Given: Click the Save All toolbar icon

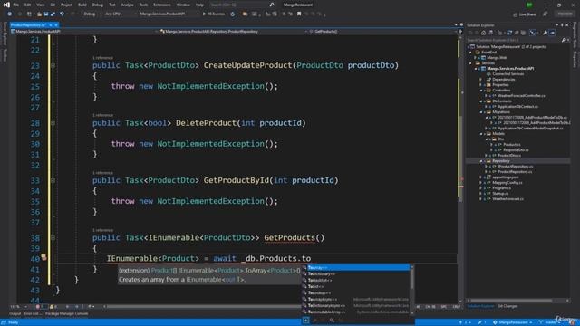Looking at the screenshot, I should click(53, 14).
